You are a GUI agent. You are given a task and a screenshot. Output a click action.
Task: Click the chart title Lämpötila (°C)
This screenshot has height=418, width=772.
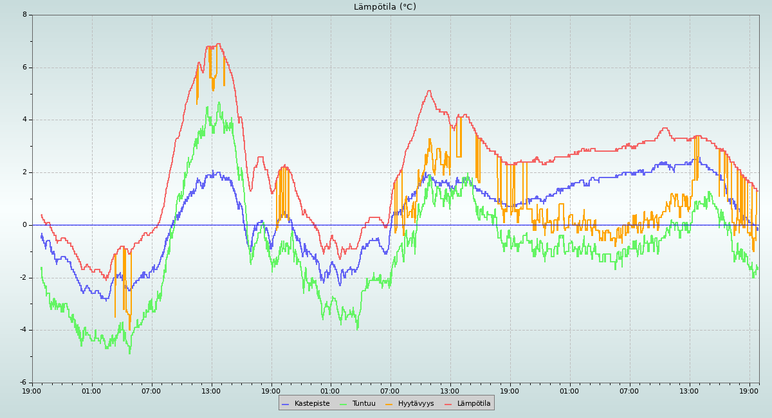(385, 7)
